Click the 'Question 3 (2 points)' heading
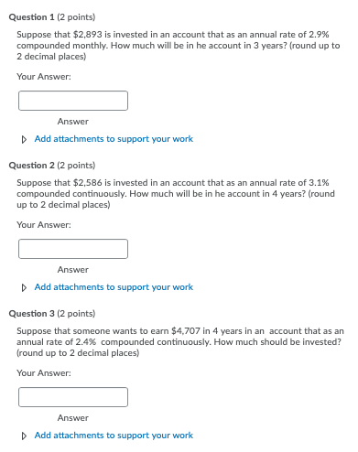The height and width of the screenshot is (452, 358). point(52,314)
